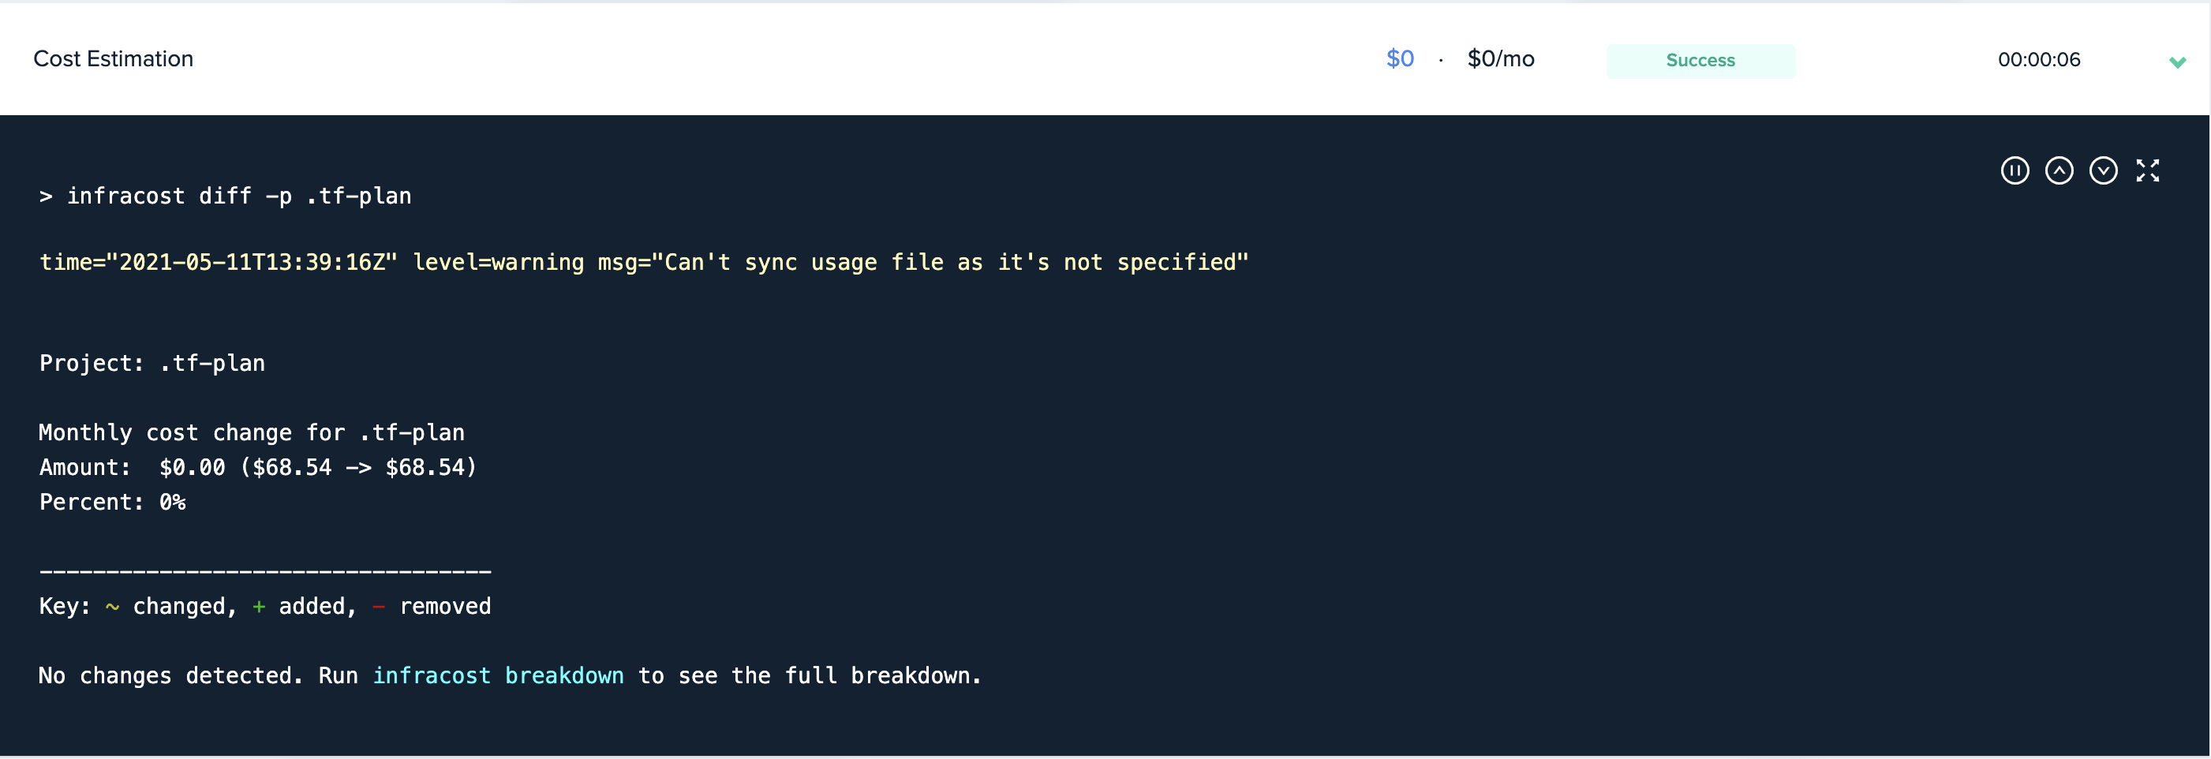Screen dimensions: 2211x759
Task: Select the Cost Estimation step title
Action: 114,58
